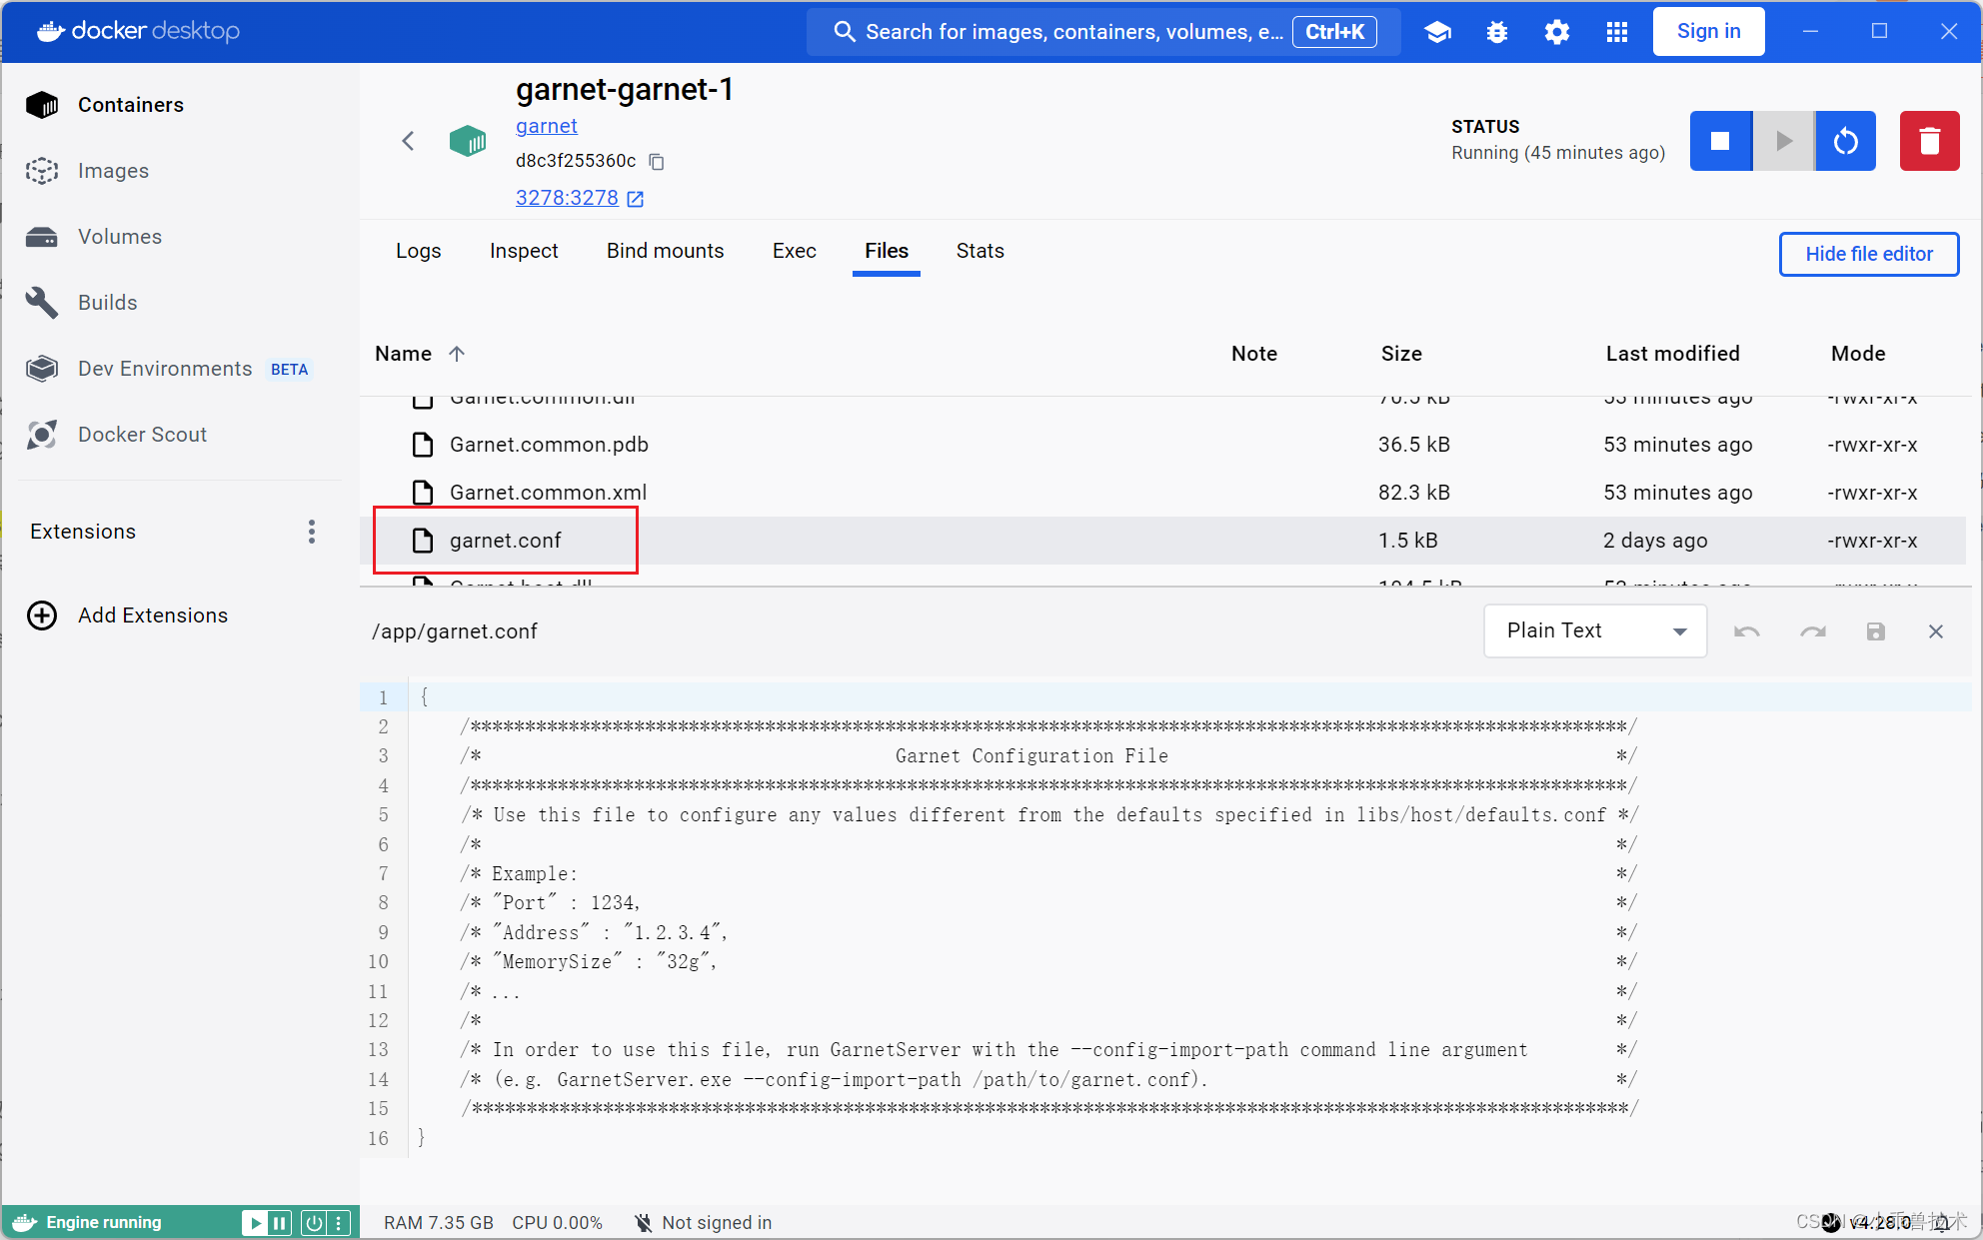Stop the running garnet container
1983x1240 pixels.
[x=1720, y=141]
